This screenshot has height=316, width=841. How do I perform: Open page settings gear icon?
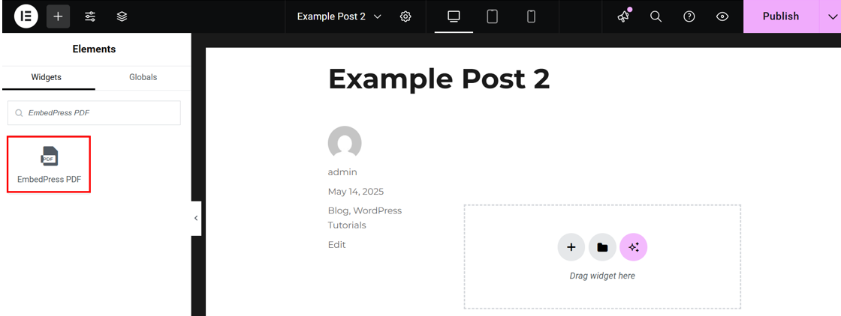[x=405, y=16]
